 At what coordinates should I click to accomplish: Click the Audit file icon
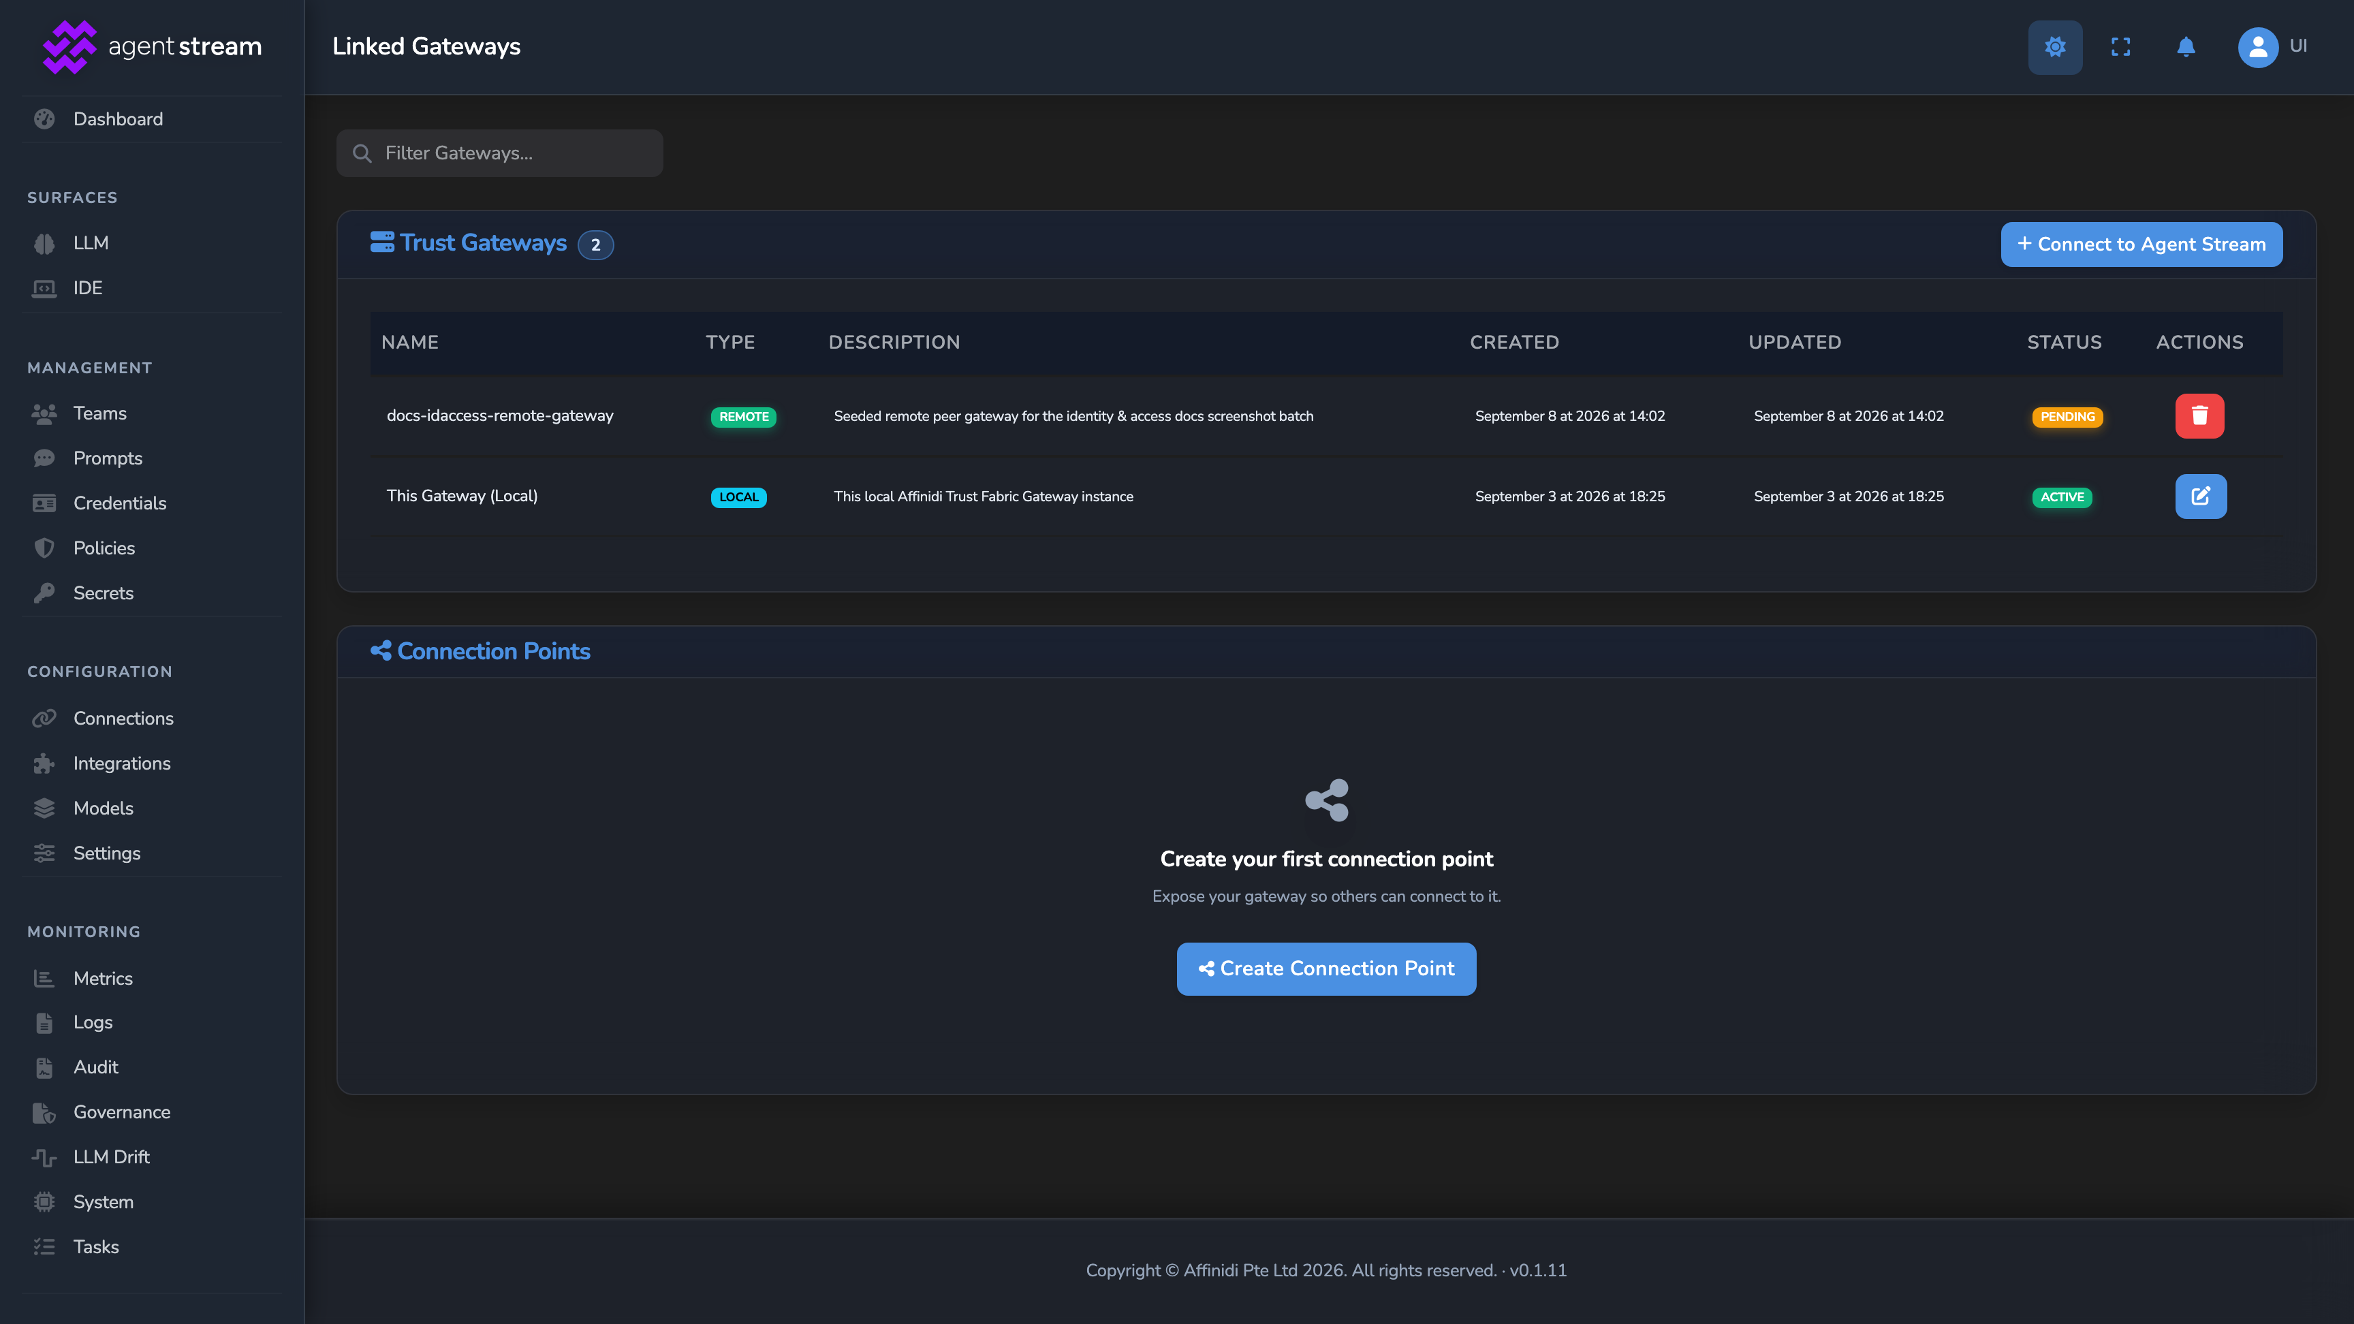tap(44, 1067)
